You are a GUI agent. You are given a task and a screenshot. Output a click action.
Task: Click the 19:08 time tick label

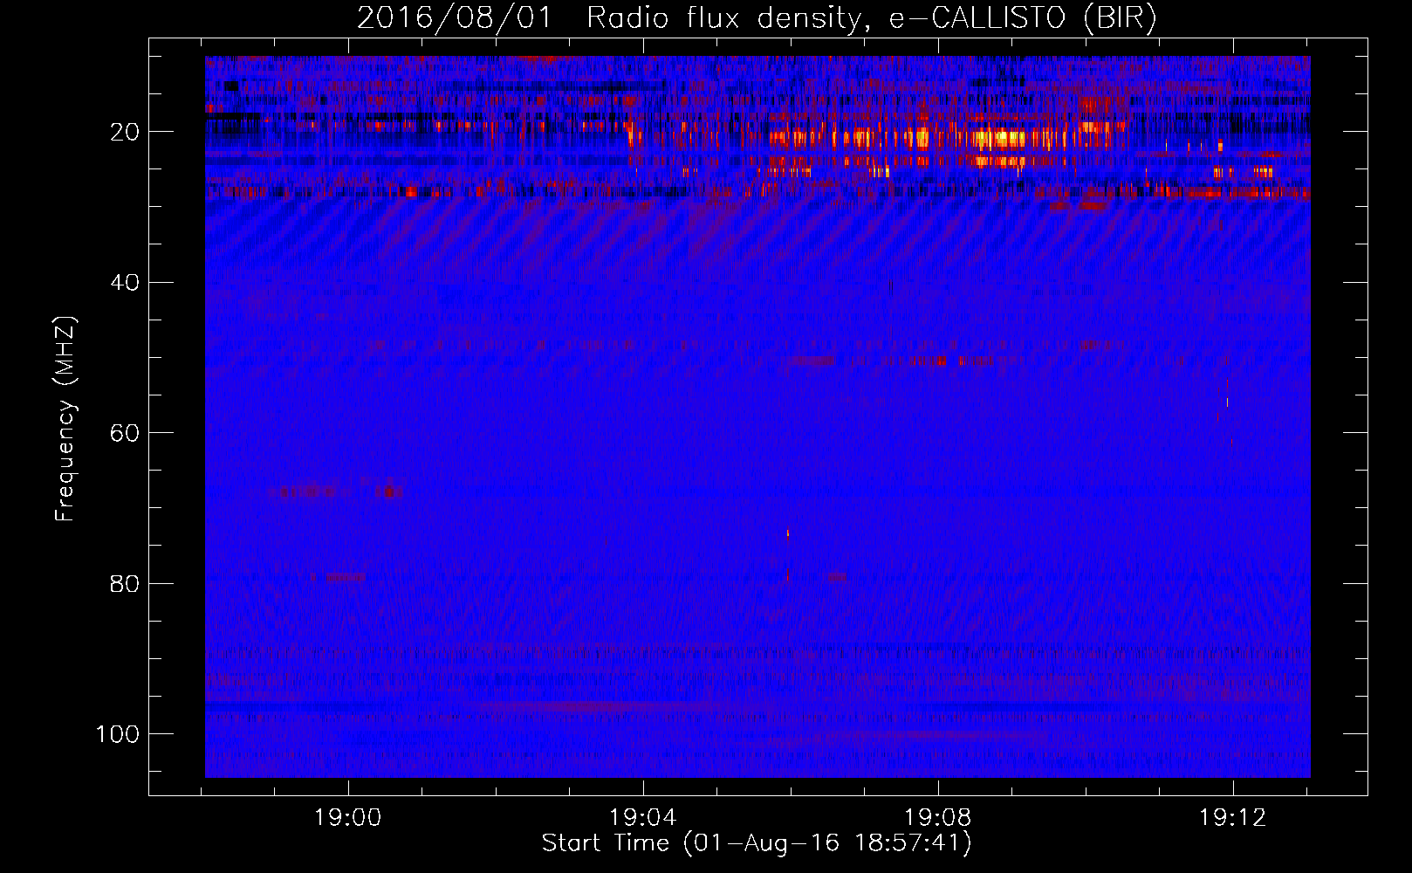[x=938, y=818]
